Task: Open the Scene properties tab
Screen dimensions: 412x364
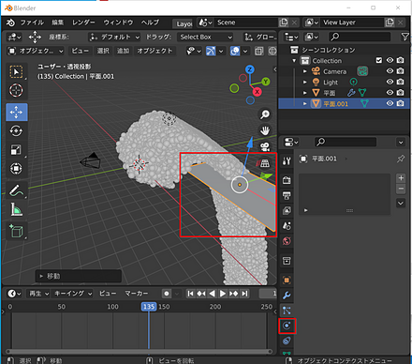Action: pos(287,226)
